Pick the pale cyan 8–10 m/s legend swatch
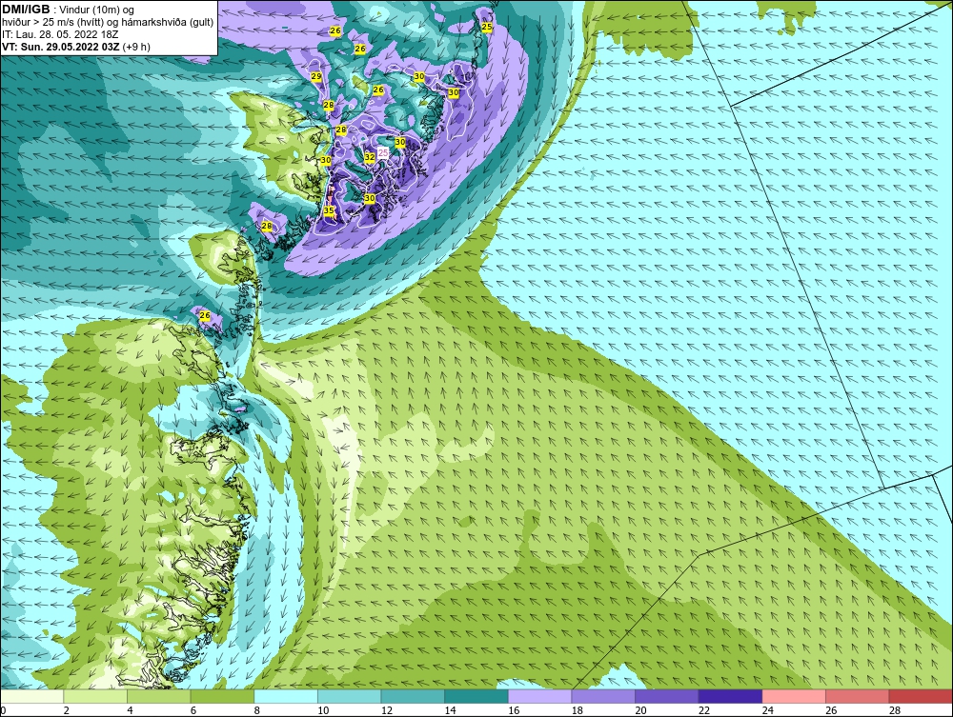Screen dimensions: 953x717 click(286, 696)
